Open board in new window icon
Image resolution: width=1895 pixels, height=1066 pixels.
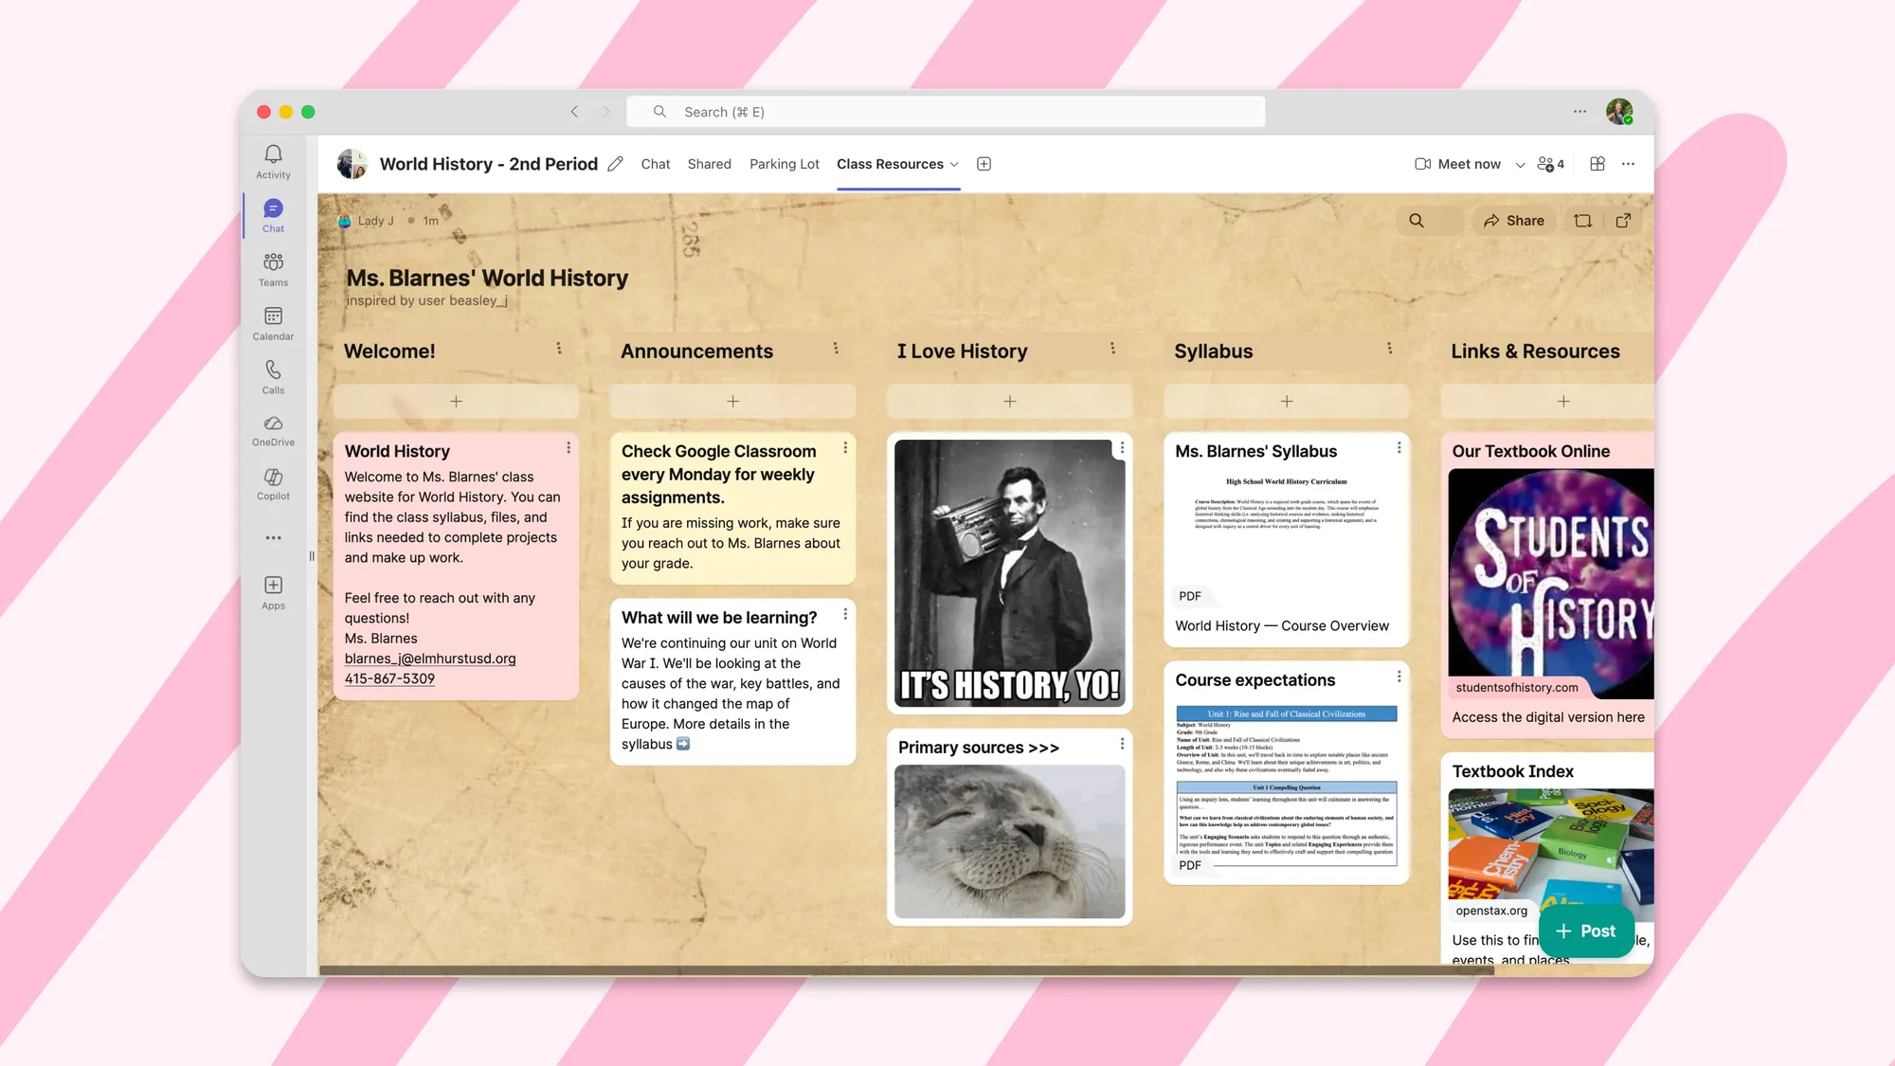point(1623,221)
